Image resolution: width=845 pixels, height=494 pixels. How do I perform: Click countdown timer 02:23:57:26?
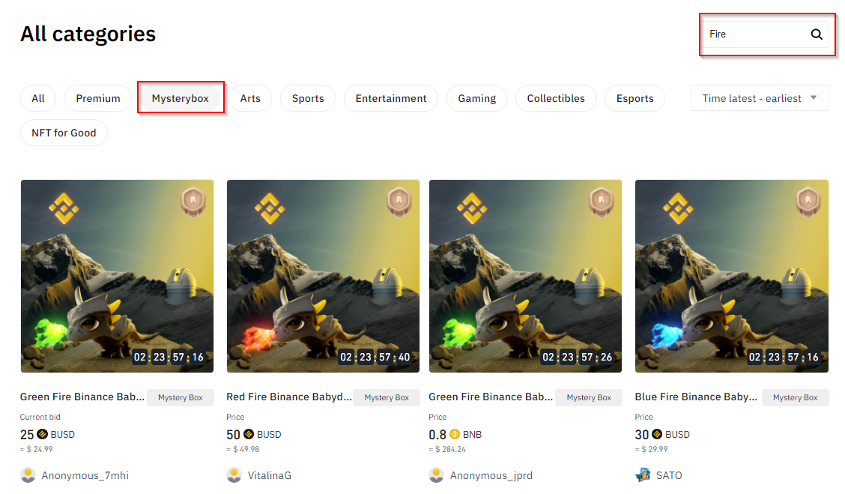577,357
